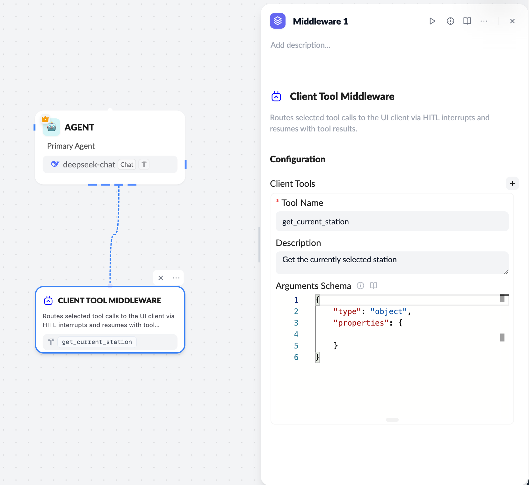Select the deepseek whale icon on the Agent node
Viewport: 529px width, 485px height.
55,164
